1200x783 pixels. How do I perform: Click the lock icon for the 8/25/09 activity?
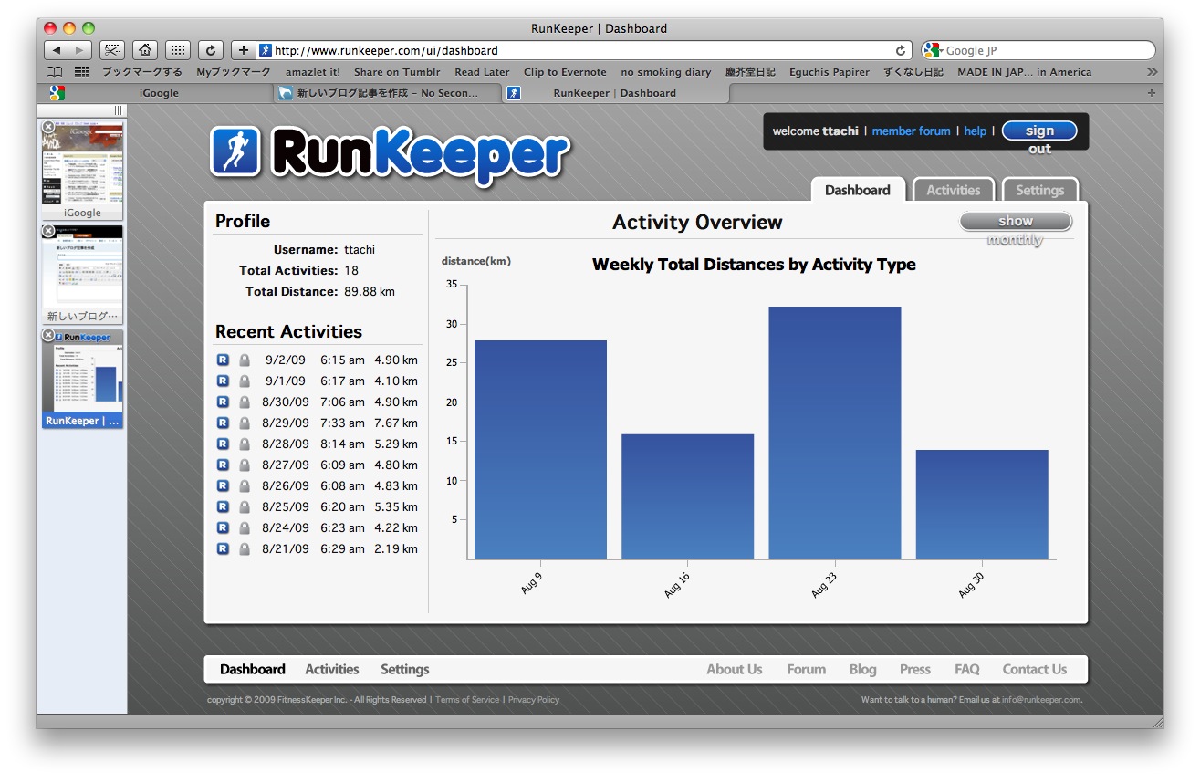coord(245,506)
